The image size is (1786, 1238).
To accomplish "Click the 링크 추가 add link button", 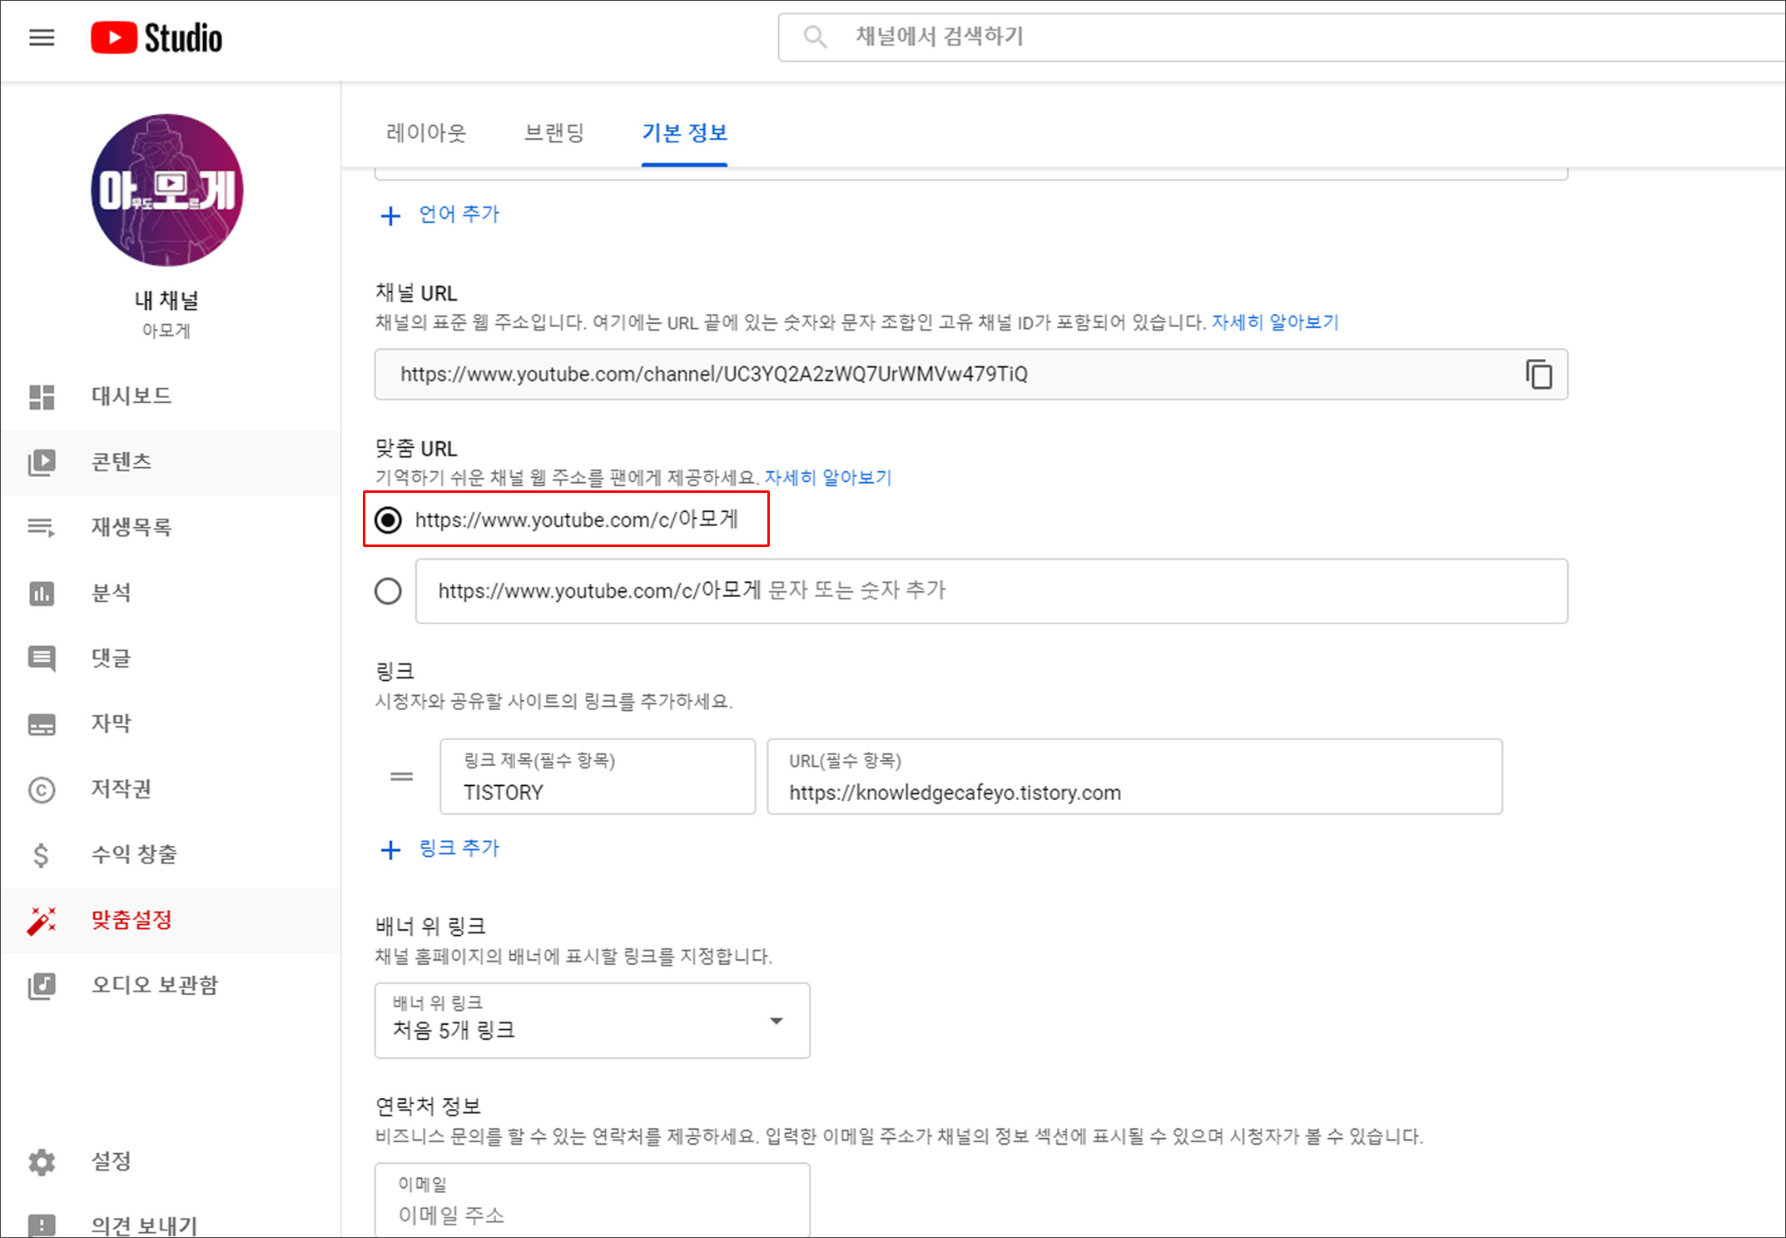I will (440, 849).
